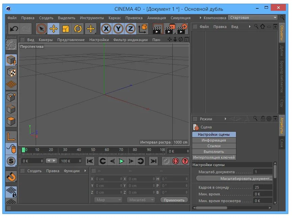
Task: Open the Создать menu in main menu bar
Action: tap(46, 18)
